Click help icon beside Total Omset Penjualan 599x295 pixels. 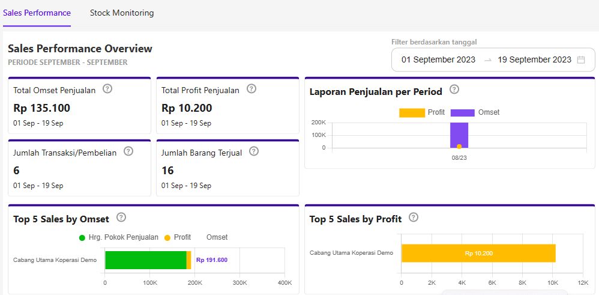point(107,89)
